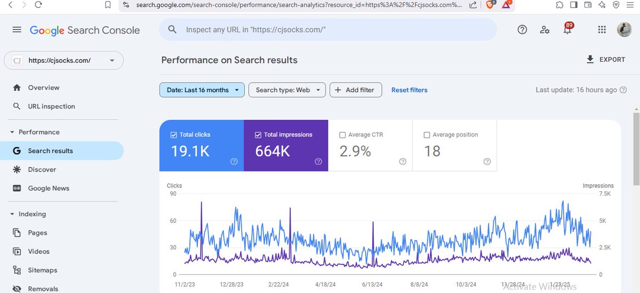Click the Google Search Console logo
Viewport: 640px width, 293px height.
[x=85, y=30]
